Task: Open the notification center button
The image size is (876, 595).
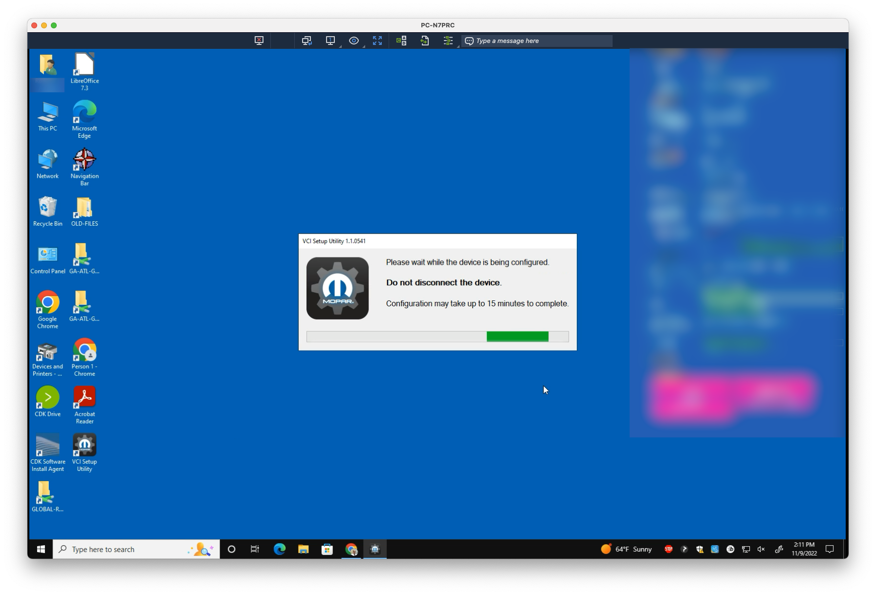Action: coord(830,549)
